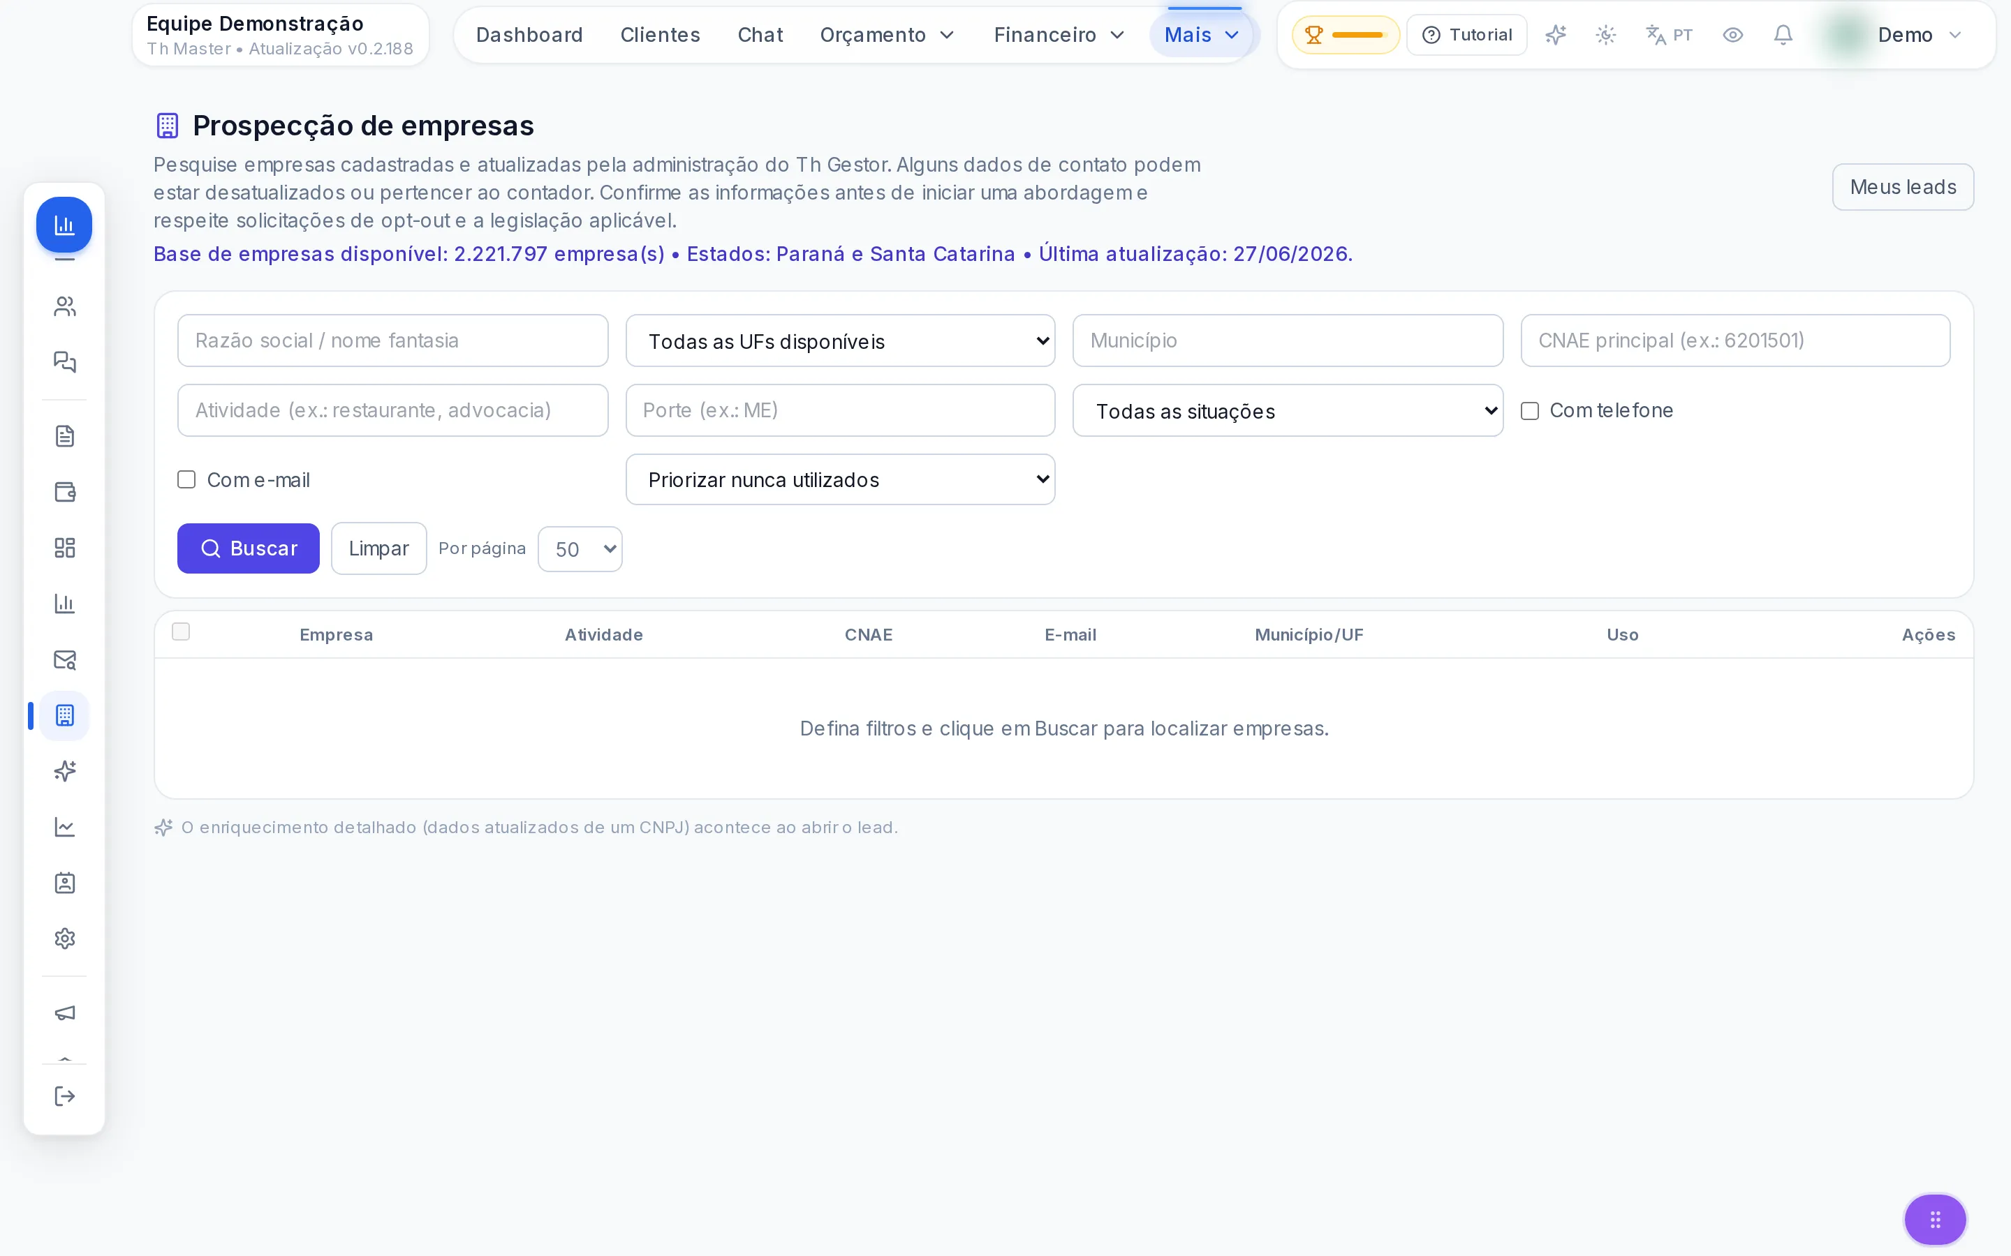Click the Limpar button
The width and height of the screenshot is (2011, 1256).
click(378, 548)
